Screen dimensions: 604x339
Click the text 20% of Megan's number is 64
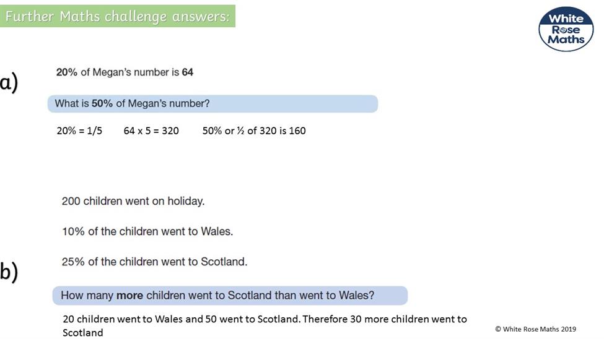click(125, 72)
